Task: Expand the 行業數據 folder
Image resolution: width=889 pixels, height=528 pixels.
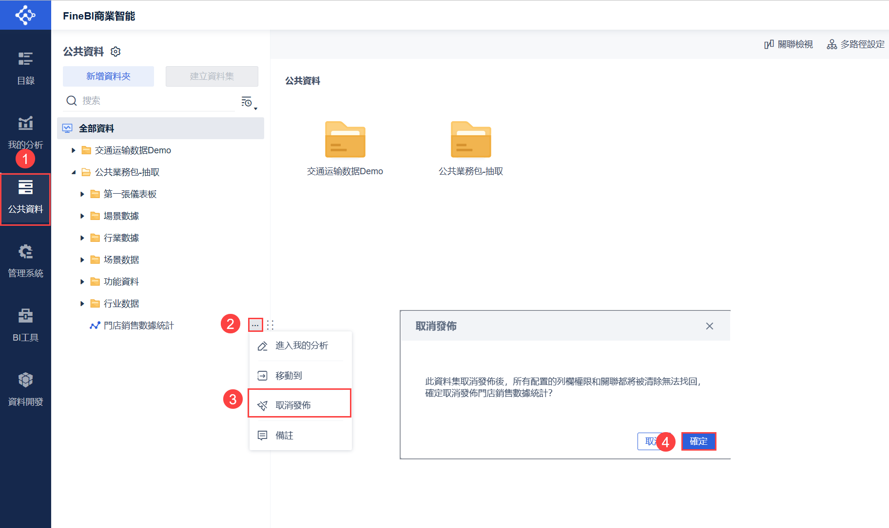Action: point(82,238)
